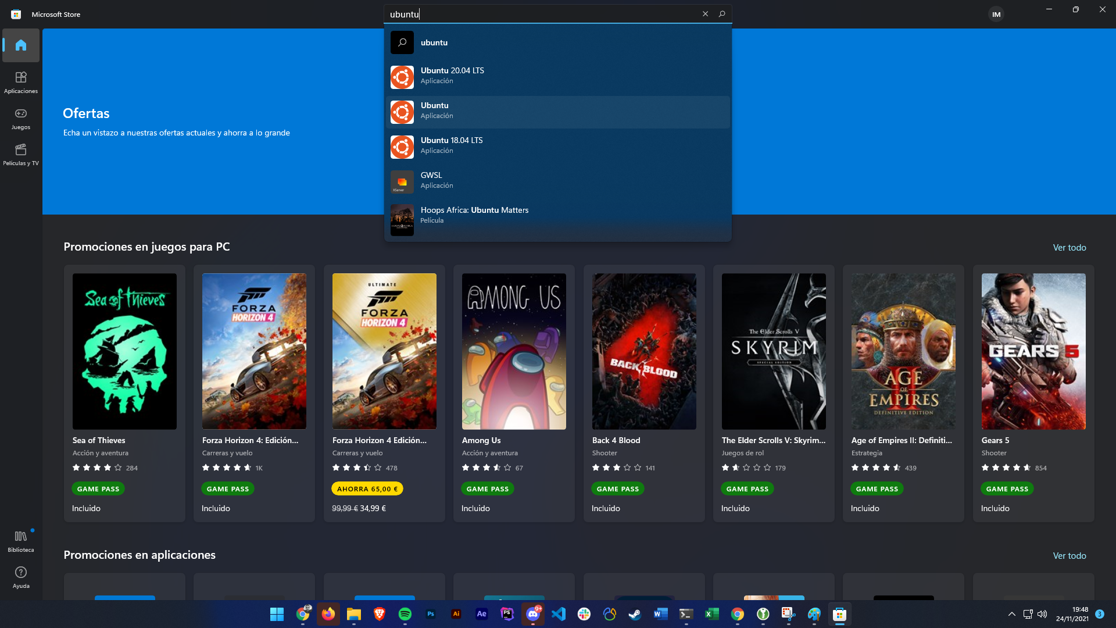Click Ver todo for app promotions
The height and width of the screenshot is (628, 1116).
pyautogui.click(x=1069, y=556)
